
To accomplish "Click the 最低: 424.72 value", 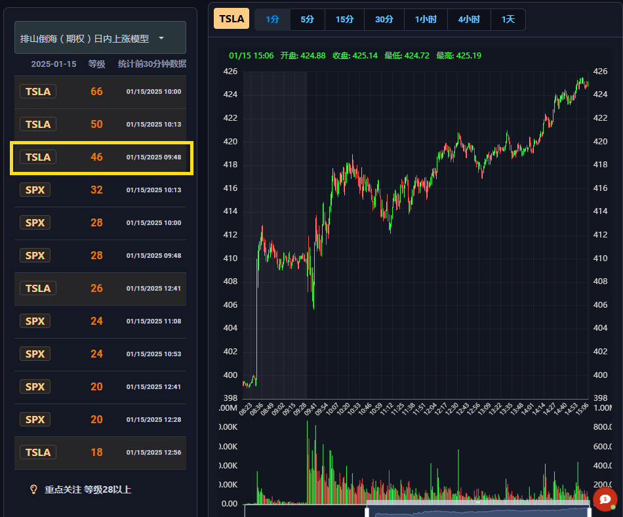I will [407, 56].
